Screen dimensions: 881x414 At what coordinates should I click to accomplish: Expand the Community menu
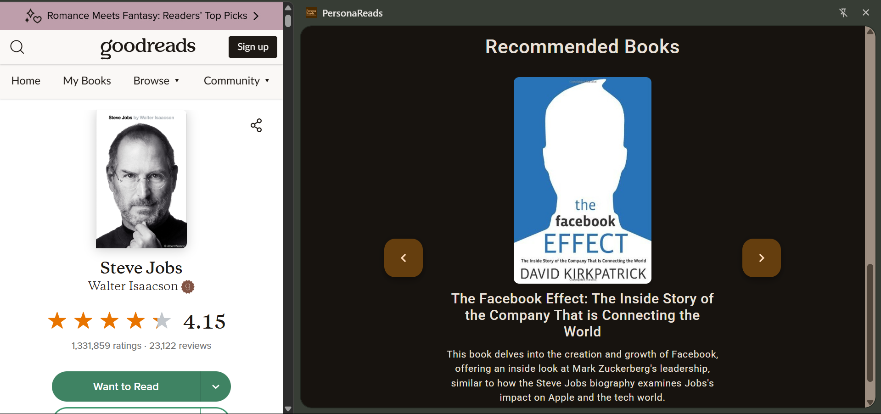236,81
